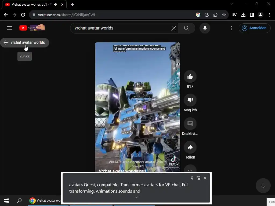The image size is (275, 206).
Task: Expand the live caption box chevron
Action: [136, 197]
